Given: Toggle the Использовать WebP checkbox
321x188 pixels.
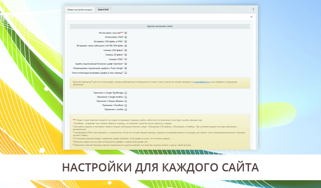Looking at the screenshot, I should tap(126, 37).
